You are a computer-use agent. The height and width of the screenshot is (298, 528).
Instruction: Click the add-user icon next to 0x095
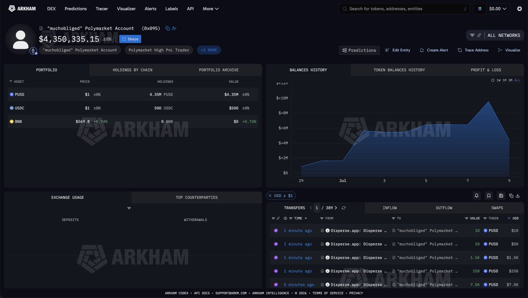tap(174, 29)
